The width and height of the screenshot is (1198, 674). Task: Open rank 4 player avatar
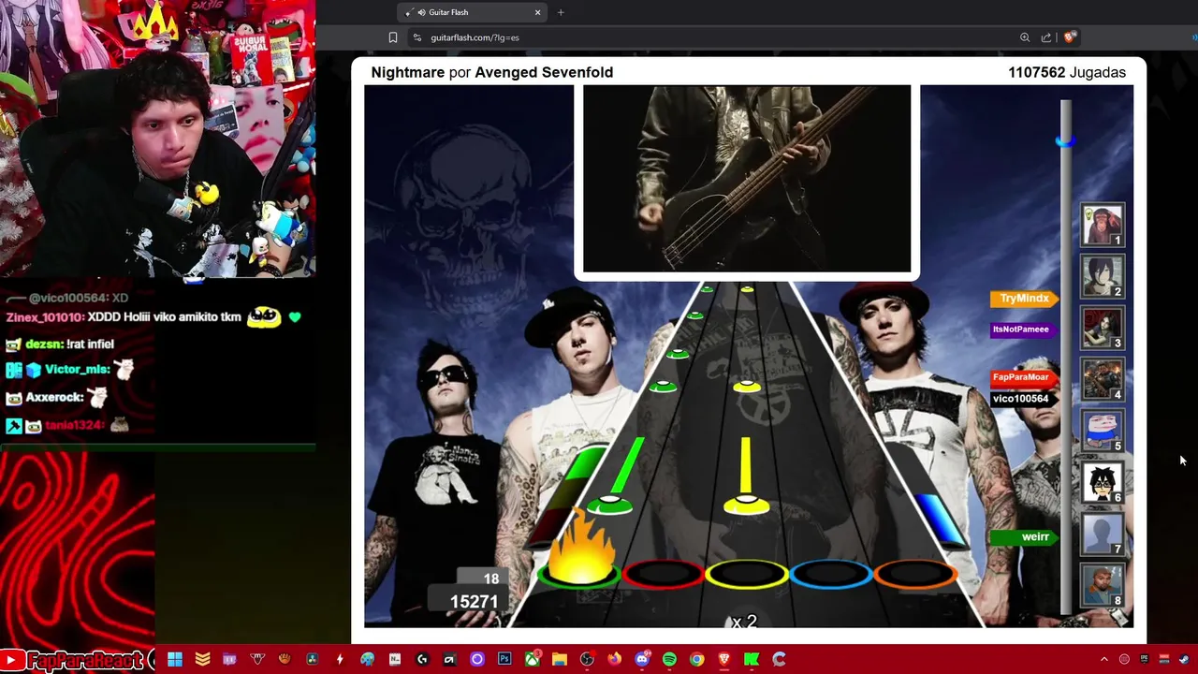(x=1103, y=379)
